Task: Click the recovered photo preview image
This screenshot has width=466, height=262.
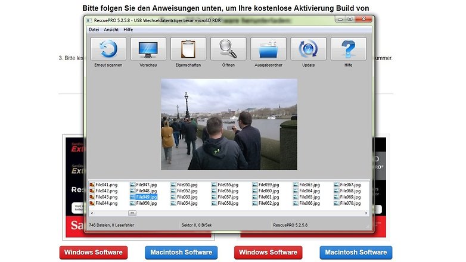Action: click(x=229, y=124)
